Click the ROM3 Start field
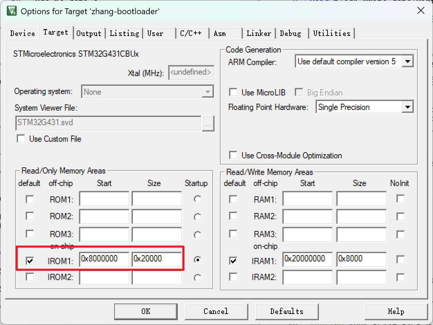 pyautogui.click(x=104, y=234)
